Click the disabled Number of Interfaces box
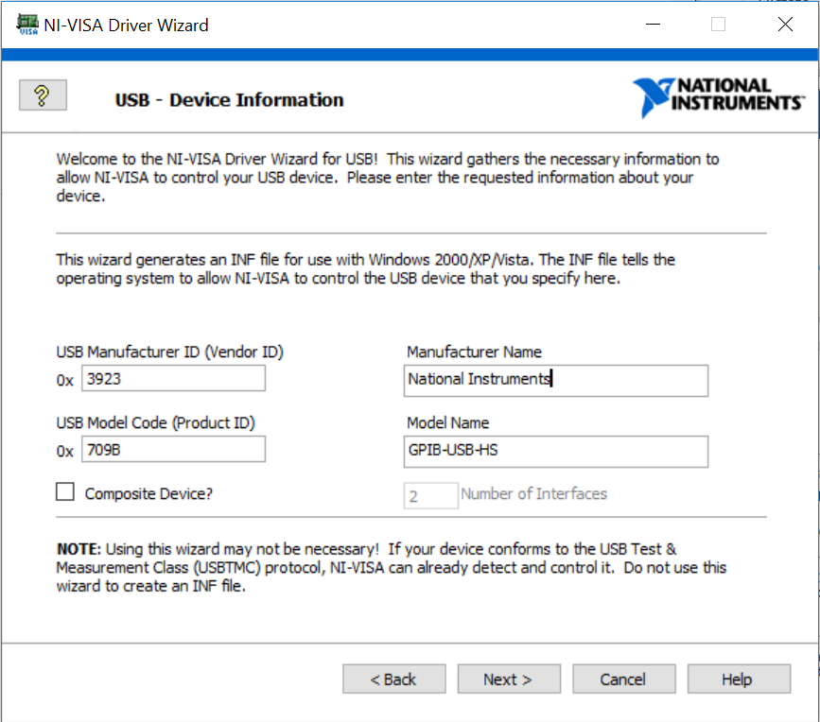820x722 pixels. point(431,495)
